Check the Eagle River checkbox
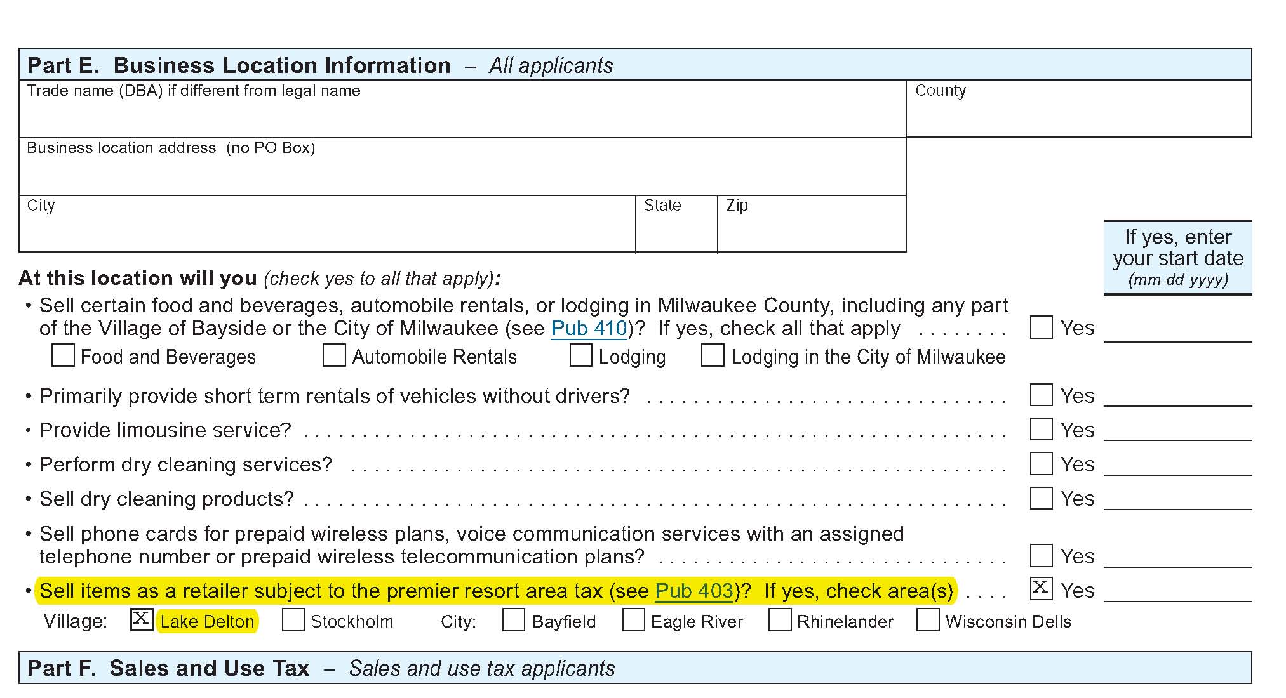 (634, 621)
